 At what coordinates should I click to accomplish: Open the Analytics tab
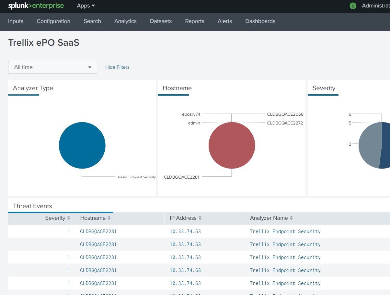click(x=125, y=21)
